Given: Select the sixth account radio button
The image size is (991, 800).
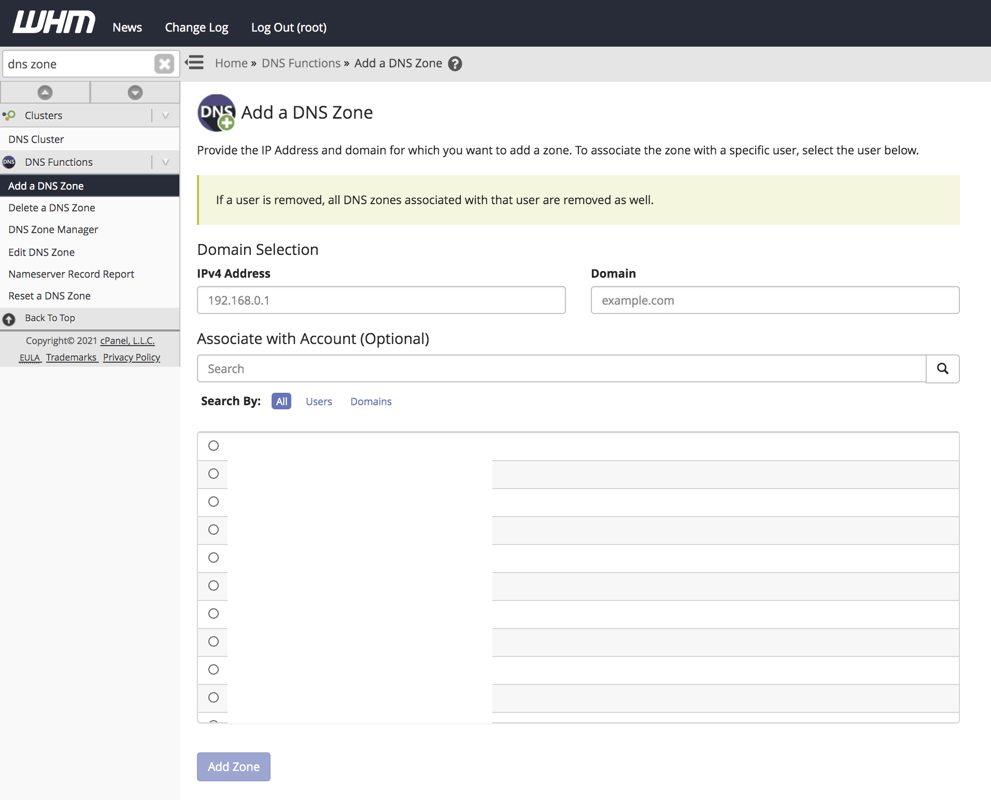Looking at the screenshot, I should point(214,585).
